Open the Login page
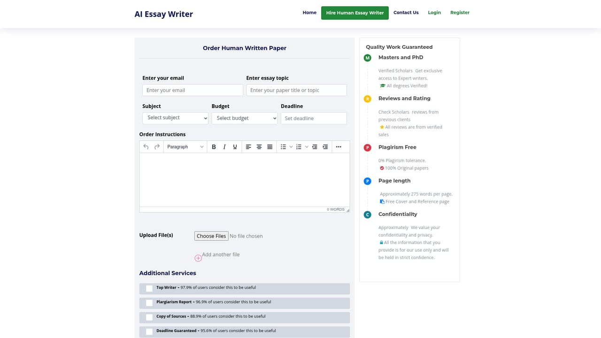 434,13
